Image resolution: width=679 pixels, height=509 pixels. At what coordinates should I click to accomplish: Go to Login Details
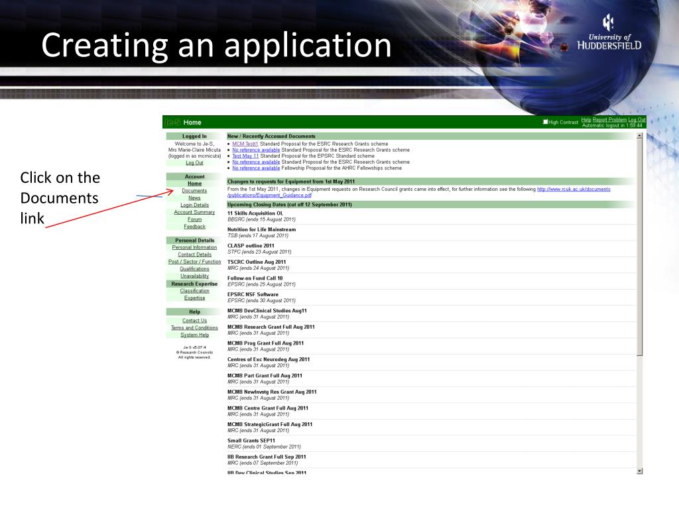(x=194, y=205)
